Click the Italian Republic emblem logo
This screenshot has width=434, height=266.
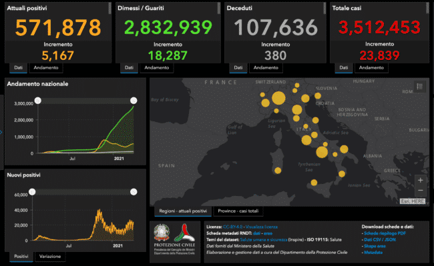162,233
